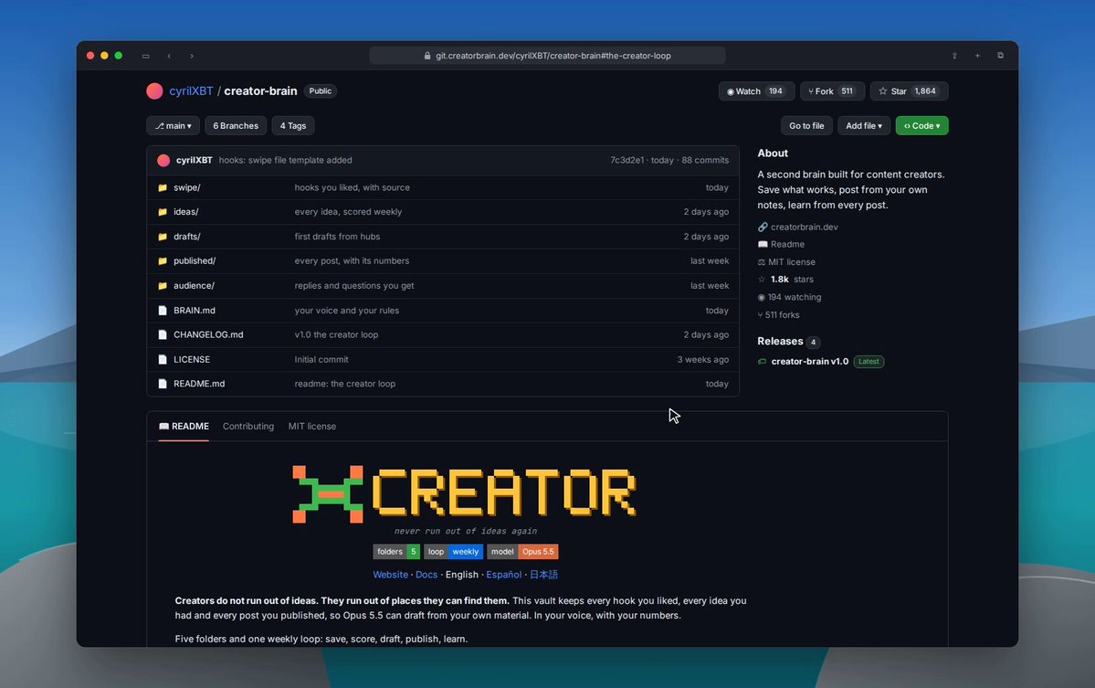The width and height of the screenshot is (1095, 688).
Task: Click the drafts/ folder icon
Action: point(163,237)
